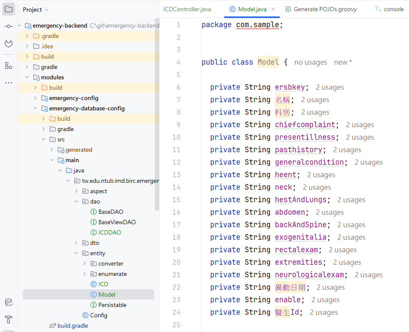The height and width of the screenshot is (332, 409).
Task: Expand the dto package
Action: 76,243
